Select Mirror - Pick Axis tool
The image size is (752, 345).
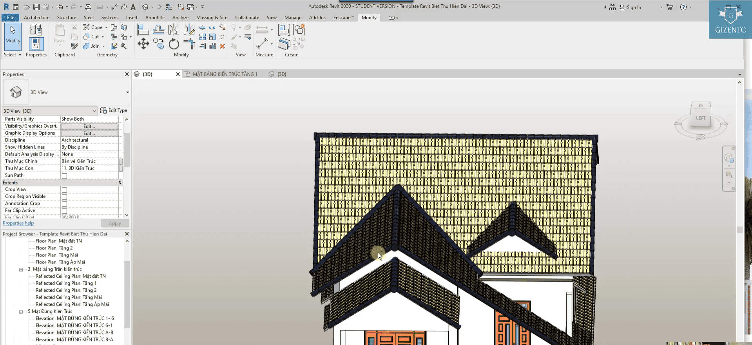[x=174, y=29]
